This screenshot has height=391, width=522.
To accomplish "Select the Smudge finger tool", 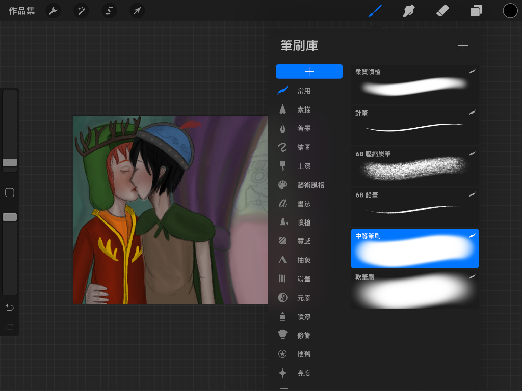I will click(409, 11).
